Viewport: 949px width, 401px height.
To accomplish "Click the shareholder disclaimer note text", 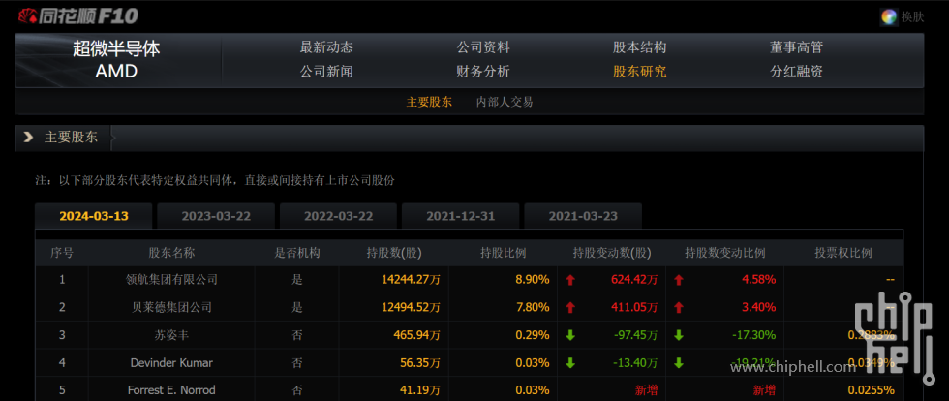I will [215, 180].
